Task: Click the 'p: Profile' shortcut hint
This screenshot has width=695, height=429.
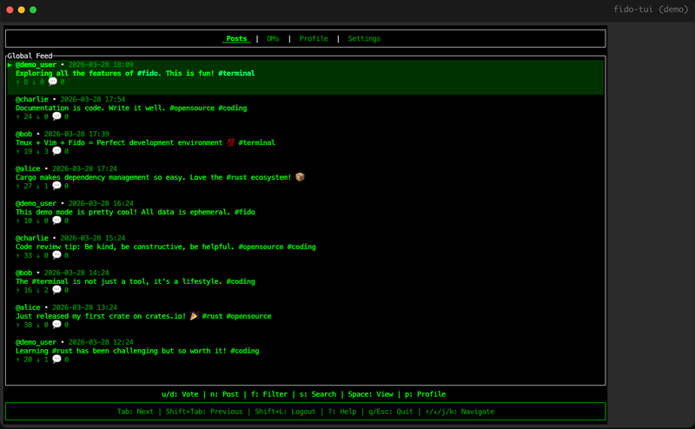Action: pyautogui.click(x=425, y=394)
